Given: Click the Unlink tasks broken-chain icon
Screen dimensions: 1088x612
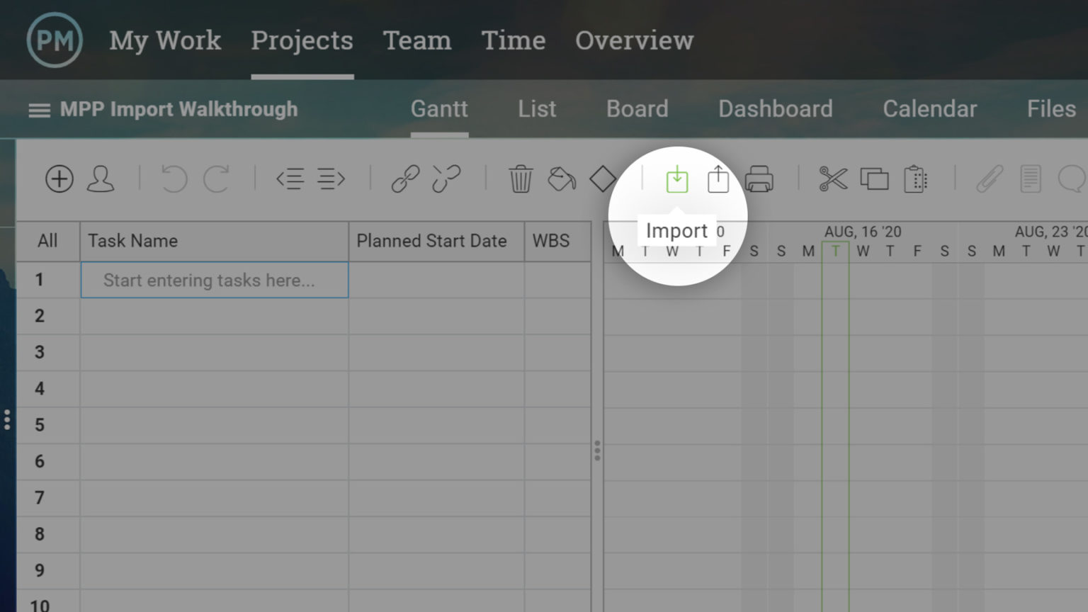Looking at the screenshot, I should [446, 179].
